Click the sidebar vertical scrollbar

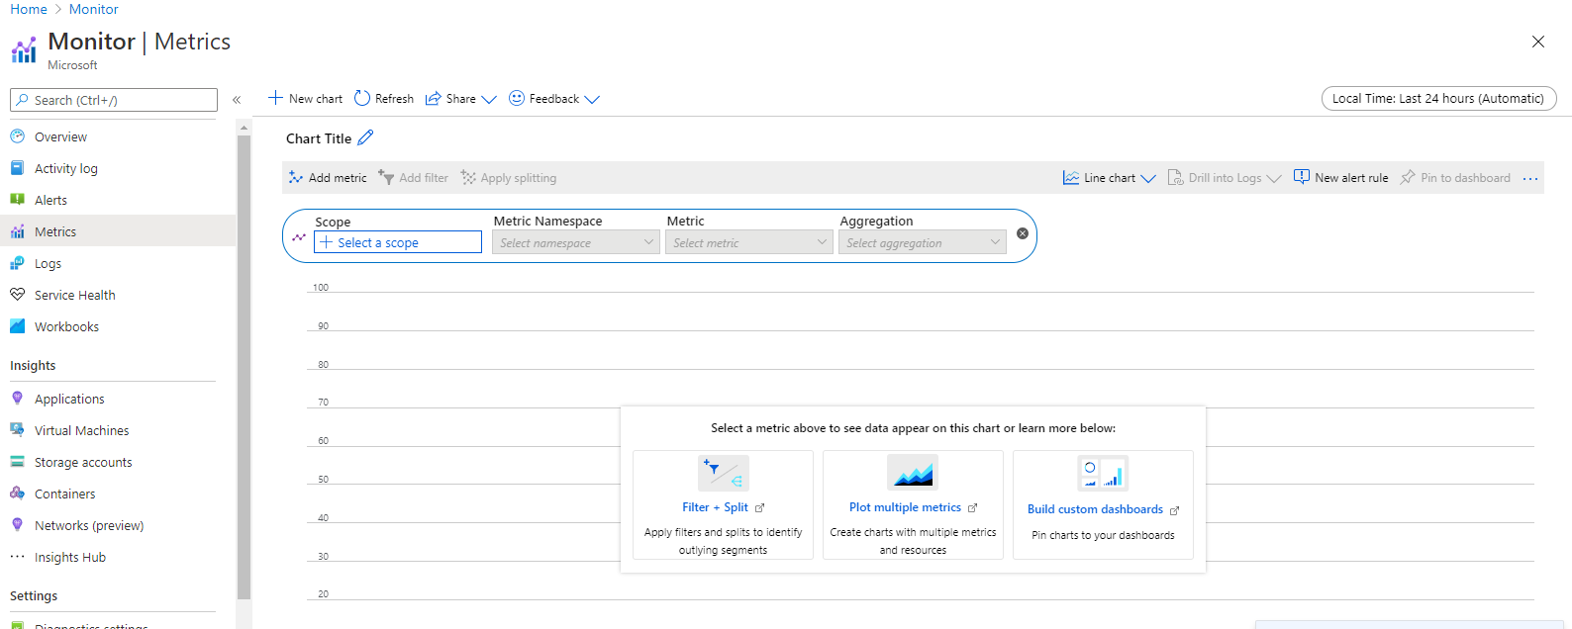(x=244, y=366)
